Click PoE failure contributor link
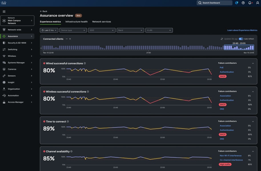This screenshot has width=261, height=171. [222, 67]
